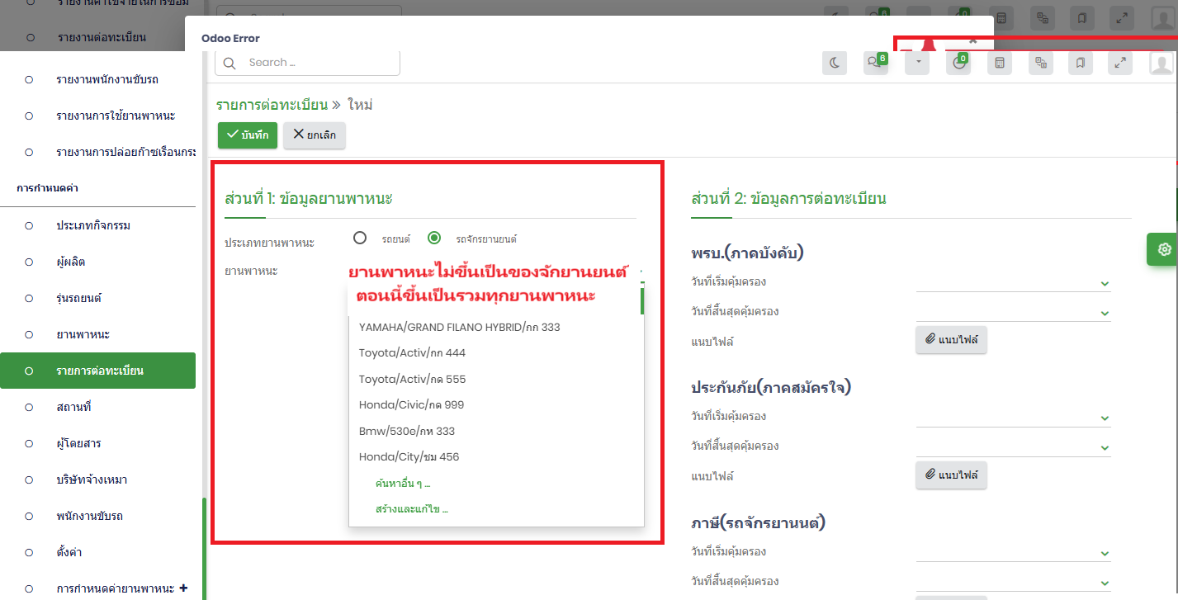Click the green บันทึก save button
This screenshot has width=1178, height=600.
click(247, 135)
